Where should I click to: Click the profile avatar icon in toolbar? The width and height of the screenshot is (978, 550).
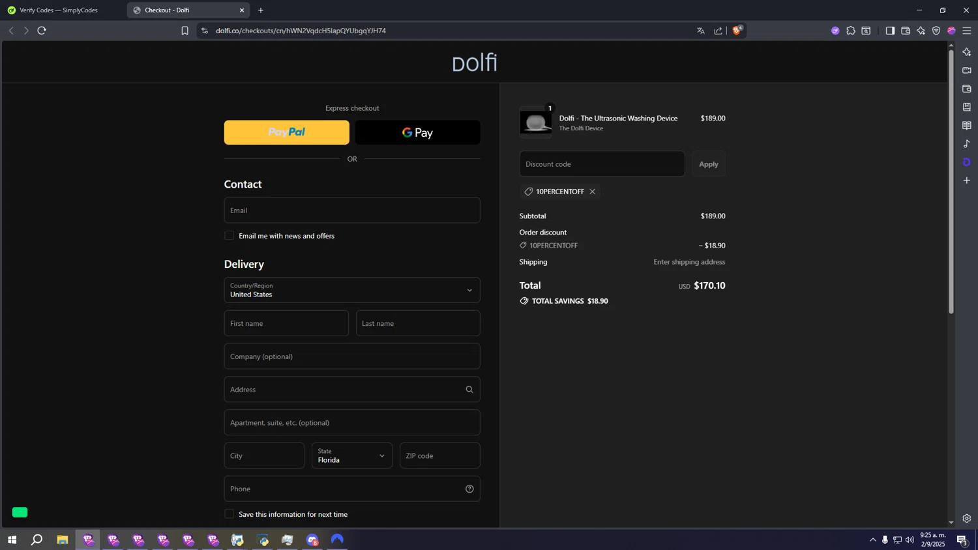pyautogui.click(x=951, y=31)
